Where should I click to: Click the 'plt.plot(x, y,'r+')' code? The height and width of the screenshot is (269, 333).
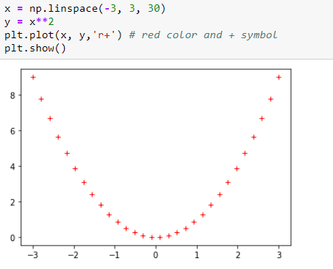63,35
